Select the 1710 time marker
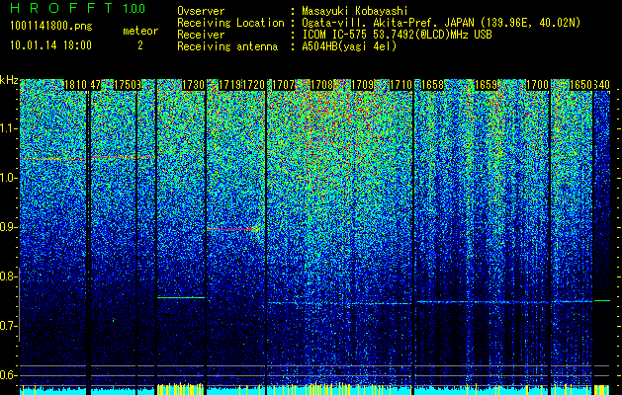The image size is (622, 395). tap(401, 85)
